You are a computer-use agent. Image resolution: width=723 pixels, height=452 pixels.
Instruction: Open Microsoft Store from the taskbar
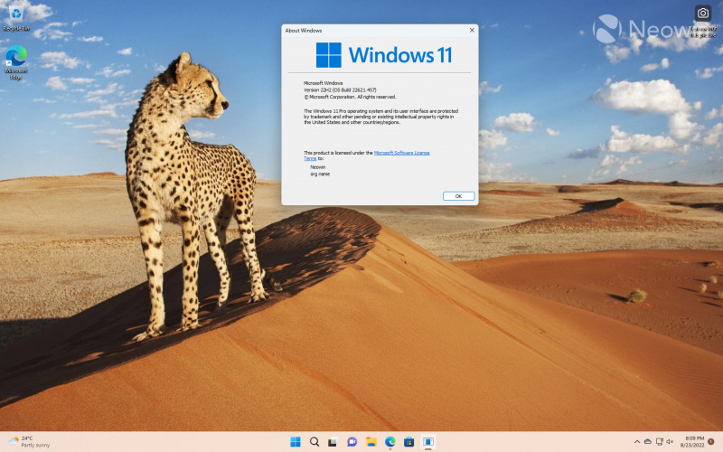[409, 442]
